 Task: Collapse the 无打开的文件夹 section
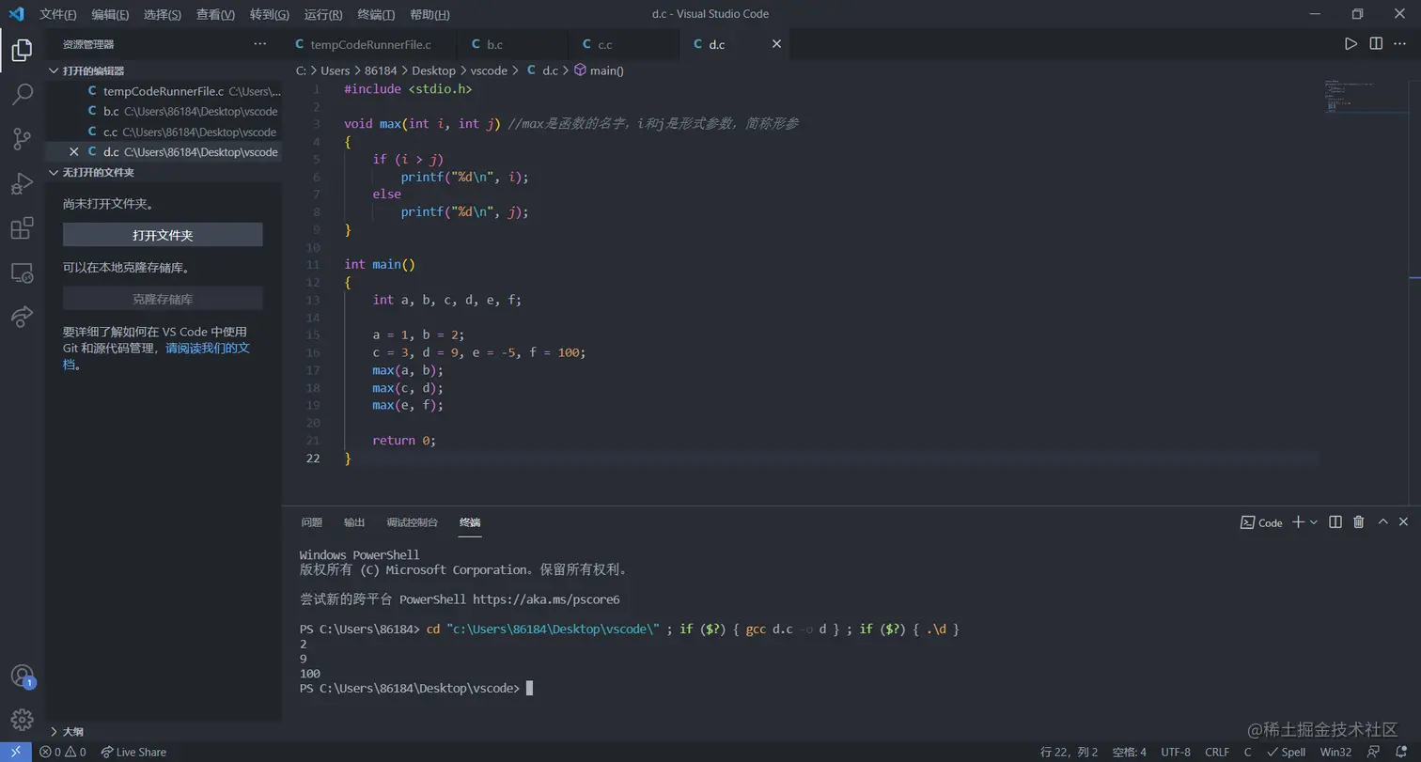[x=164, y=173]
